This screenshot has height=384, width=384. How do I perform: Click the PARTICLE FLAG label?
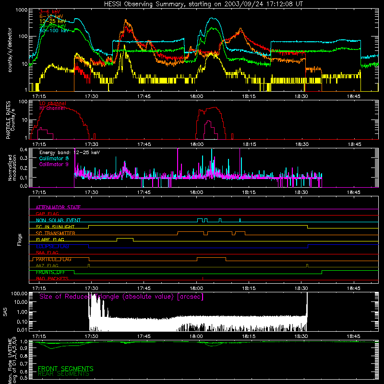54,259
